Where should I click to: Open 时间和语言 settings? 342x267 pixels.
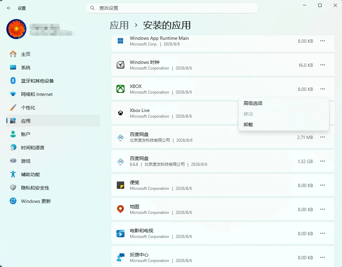53,148
